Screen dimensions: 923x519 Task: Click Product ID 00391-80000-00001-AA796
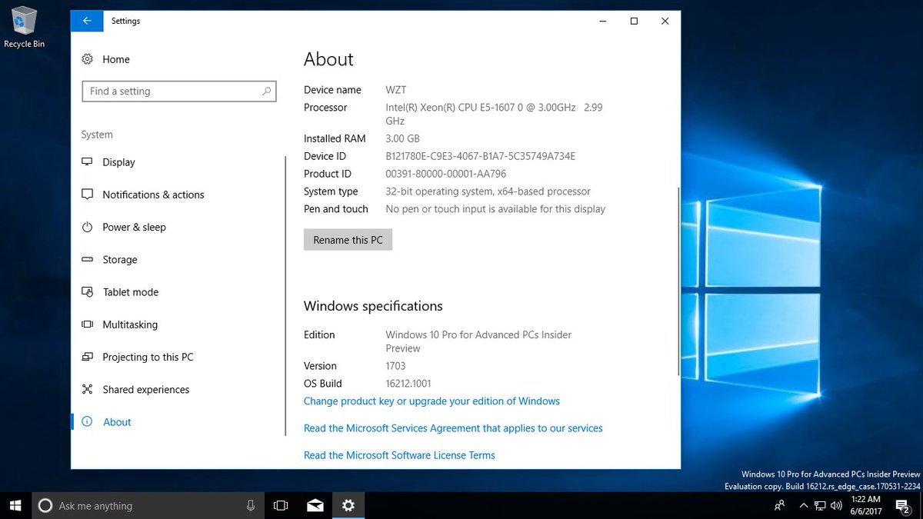445,174
